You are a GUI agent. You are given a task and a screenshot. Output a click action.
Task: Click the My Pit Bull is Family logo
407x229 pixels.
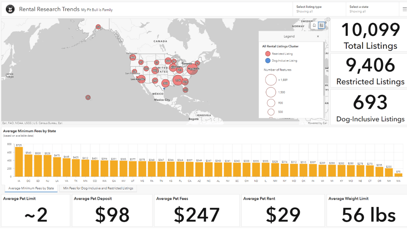click(x=10, y=9)
